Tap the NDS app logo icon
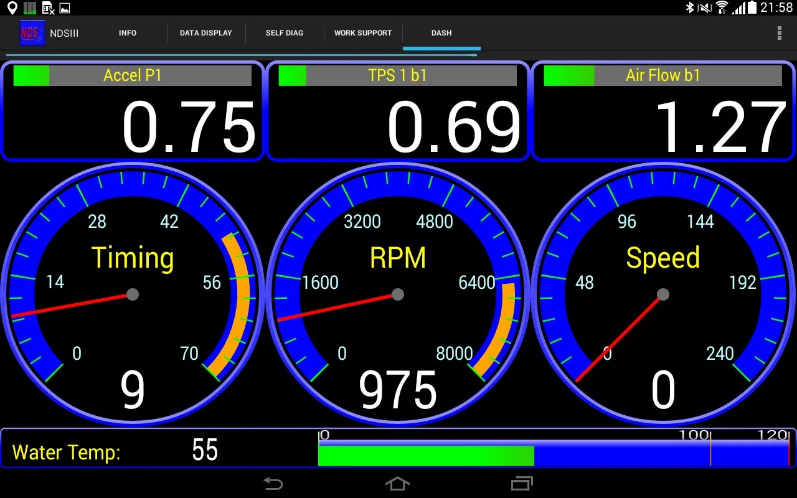This screenshot has width=797, height=498. (32, 33)
